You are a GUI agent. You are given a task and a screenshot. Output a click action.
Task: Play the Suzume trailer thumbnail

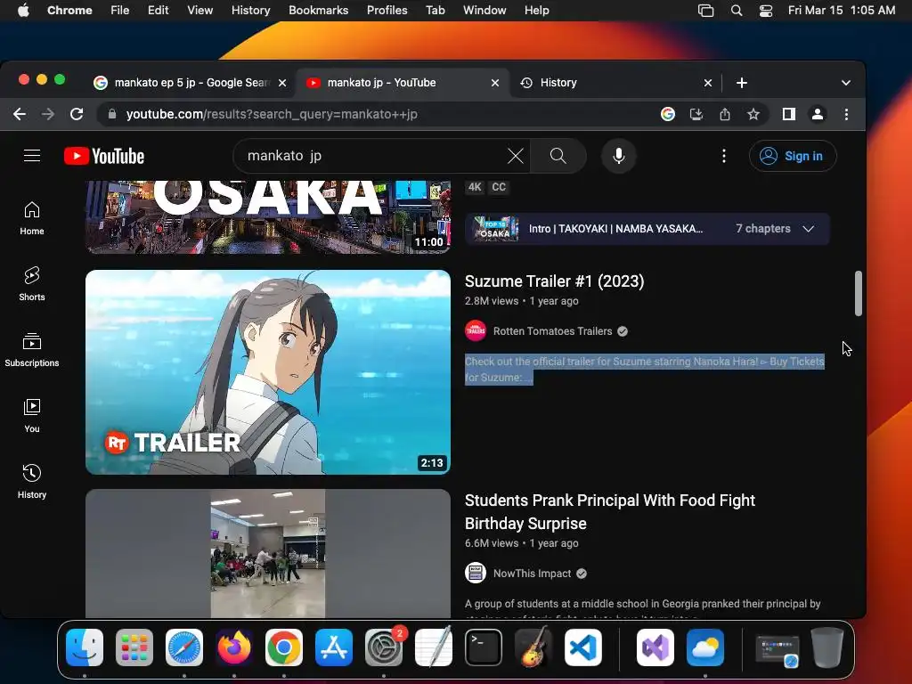point(268,372)
